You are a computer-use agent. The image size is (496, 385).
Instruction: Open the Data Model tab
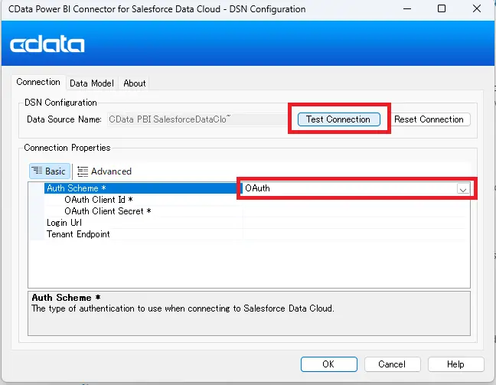coord(91,83)
